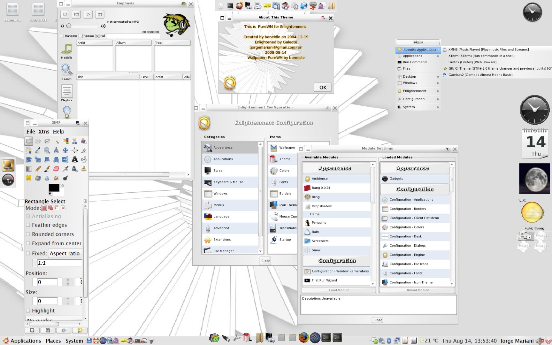Expand the Enlightenment submenu in Main menu
552x345 pixels.
[418, 91]
